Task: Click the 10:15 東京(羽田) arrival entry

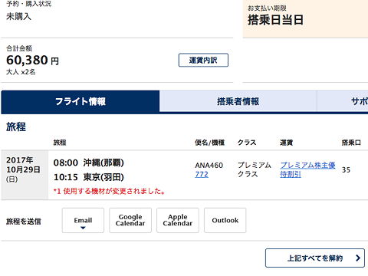Action: 88,177
